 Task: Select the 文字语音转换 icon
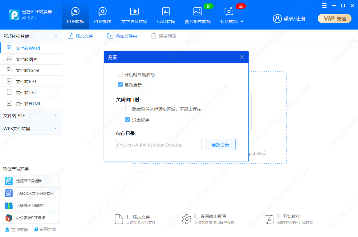134,12
